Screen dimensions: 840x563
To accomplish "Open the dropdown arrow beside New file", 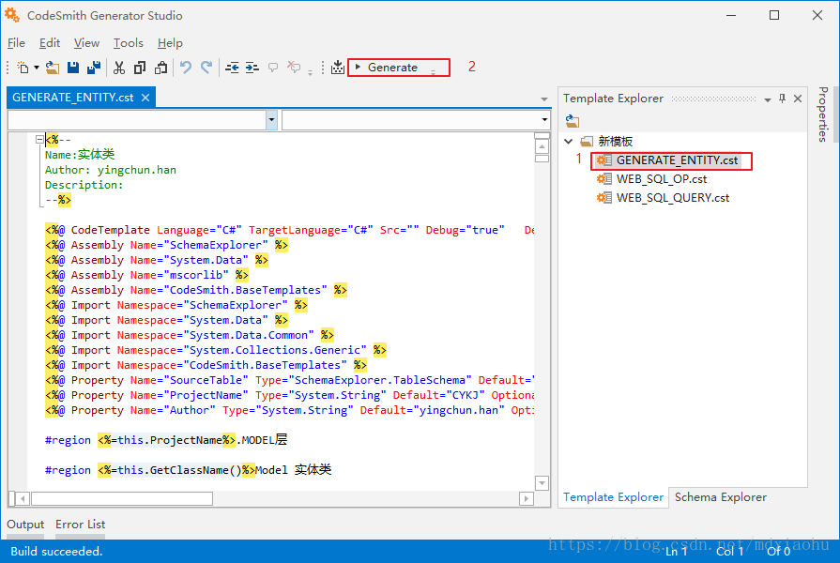I will [37, 68].
